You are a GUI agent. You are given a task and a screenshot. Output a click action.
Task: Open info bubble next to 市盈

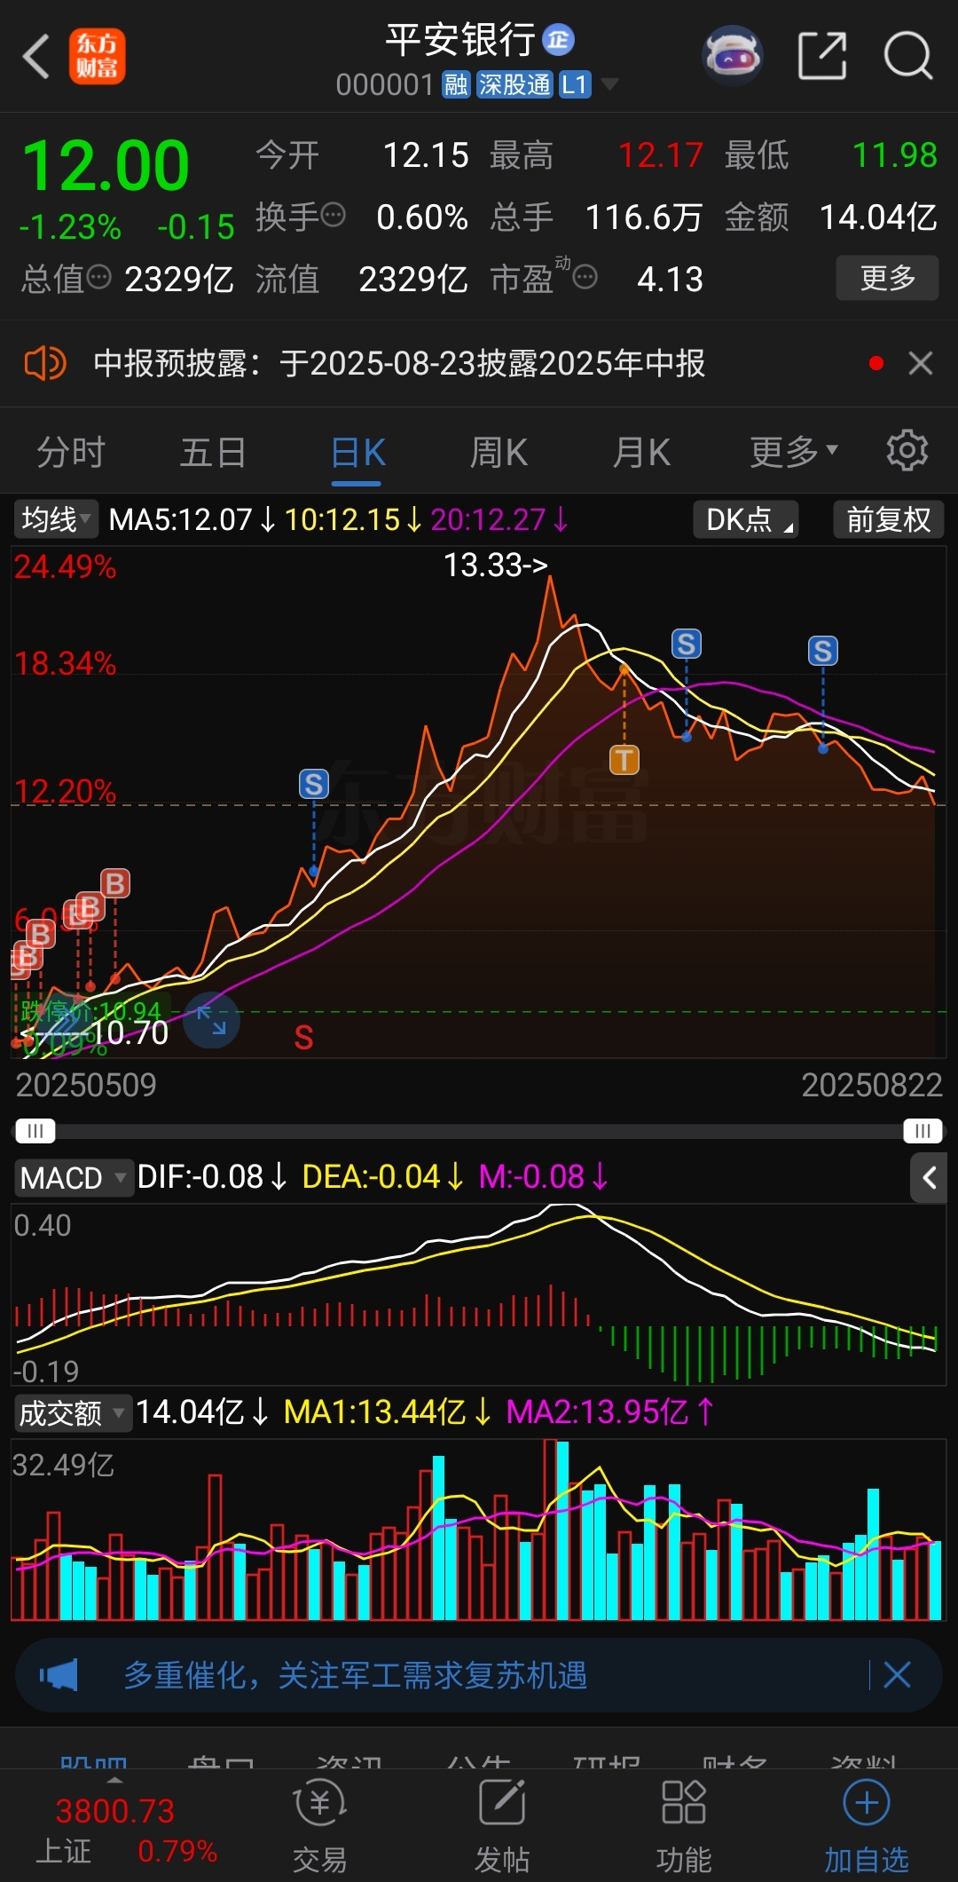(585, 278)
